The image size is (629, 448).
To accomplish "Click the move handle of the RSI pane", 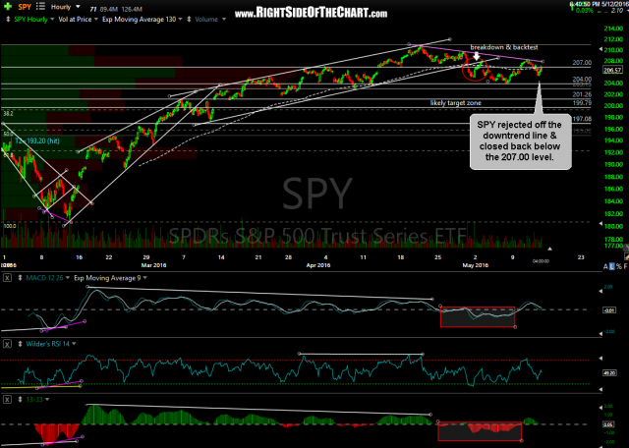I will [x=19, y=343].
